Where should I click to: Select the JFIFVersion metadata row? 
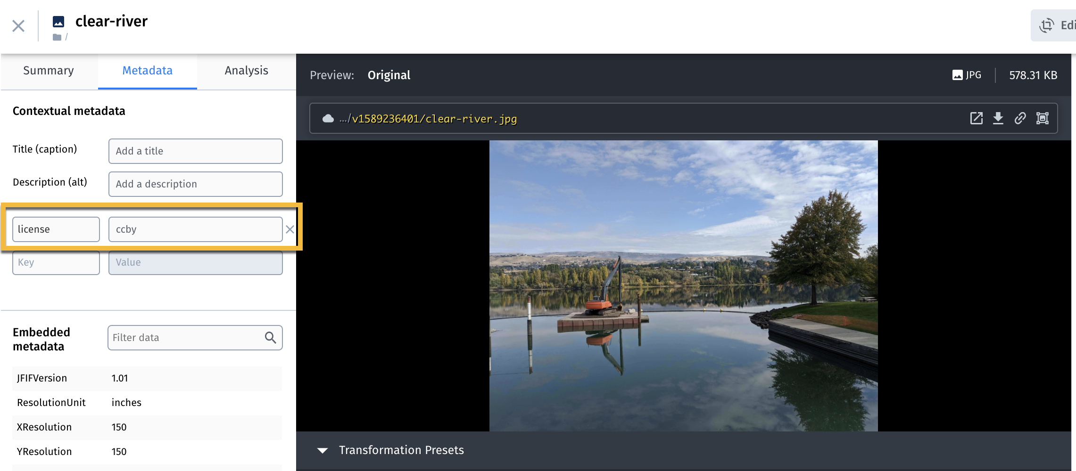[147, 378]
